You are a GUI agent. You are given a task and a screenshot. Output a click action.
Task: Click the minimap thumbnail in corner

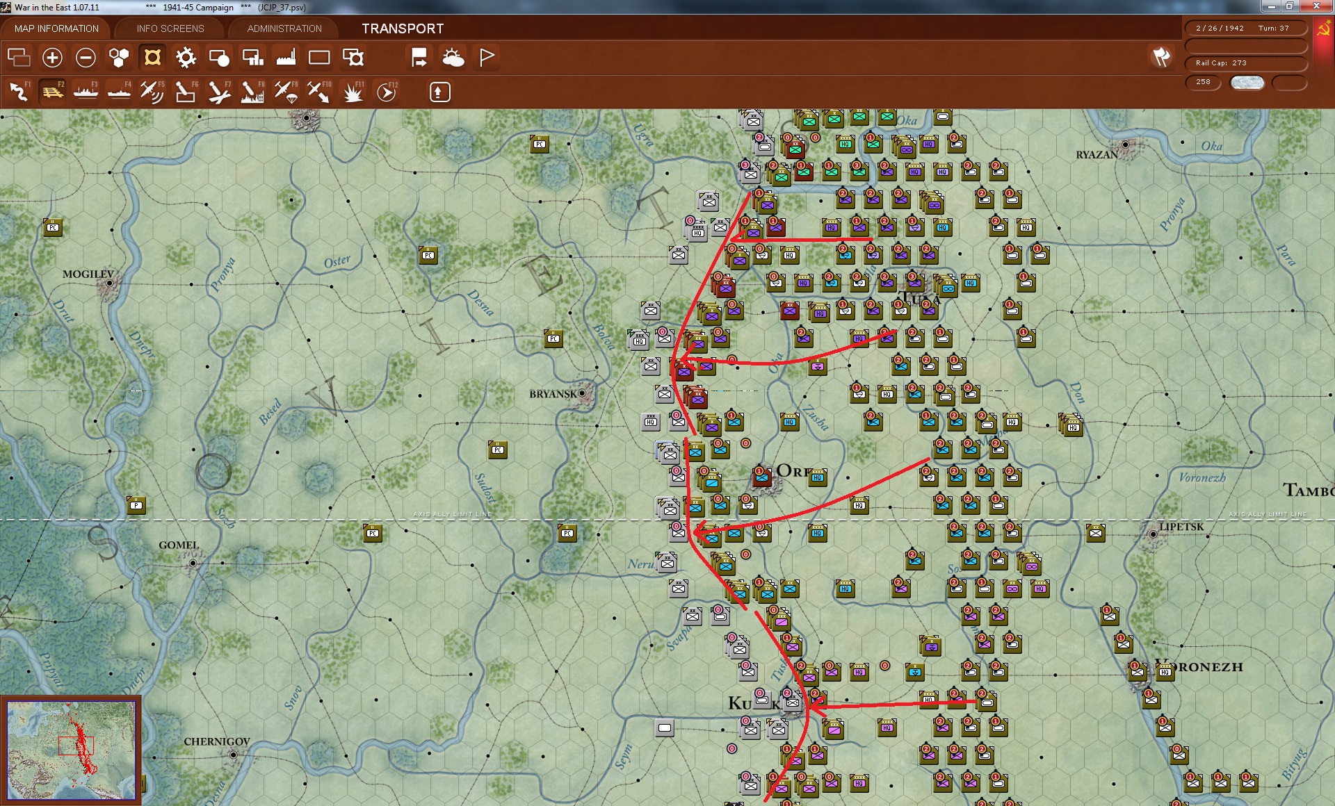(71, 750)
